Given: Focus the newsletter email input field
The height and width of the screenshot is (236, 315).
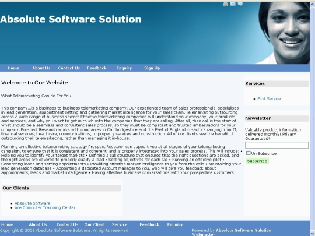Looking at the screenshot, I should pyautogui.click(x=276, y=145).
